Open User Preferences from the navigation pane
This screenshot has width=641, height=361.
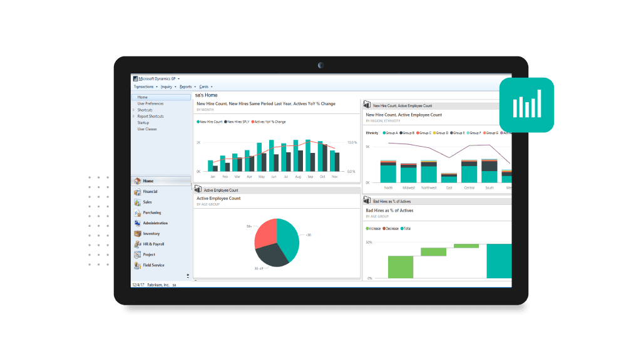tap(150, 103)
